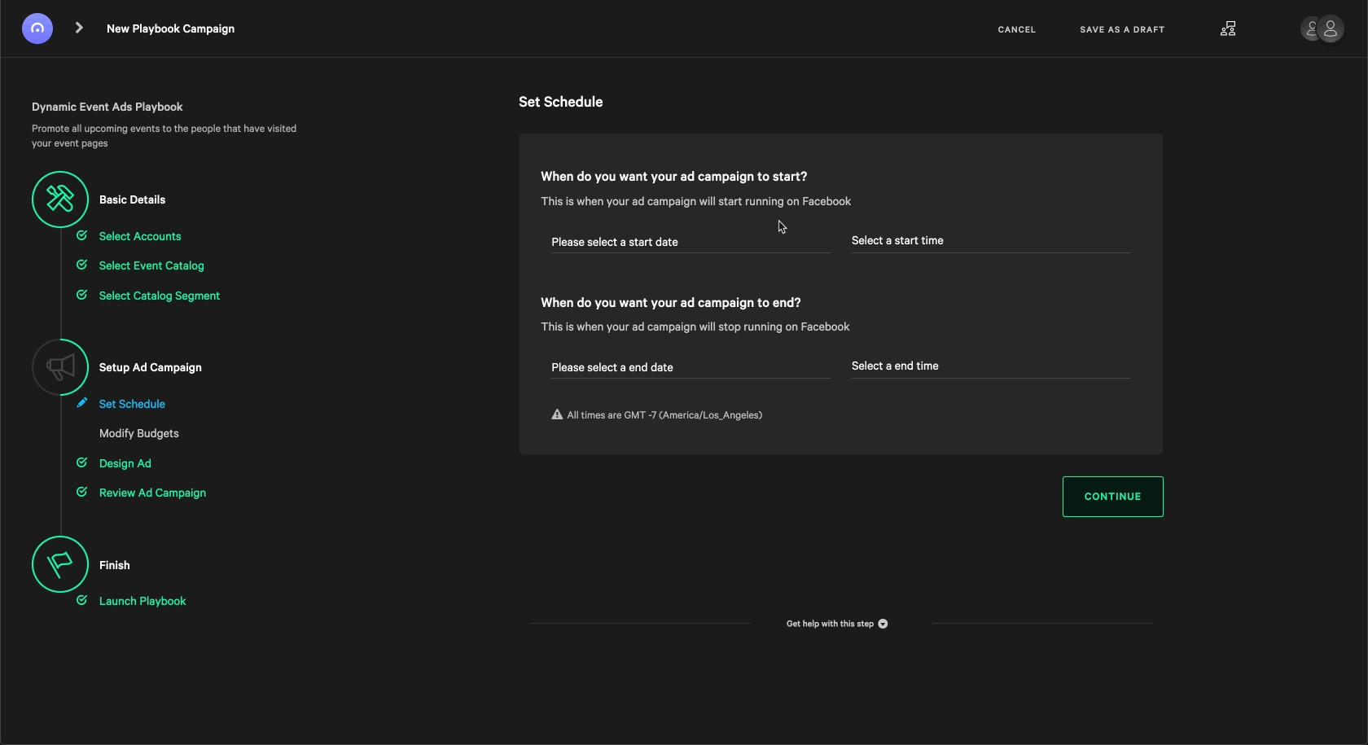This screenshot has height=745, width=1368.
Task: Click the breadcrumb chevron arrow
Action: pyautogui.click(x=79, y=28)
